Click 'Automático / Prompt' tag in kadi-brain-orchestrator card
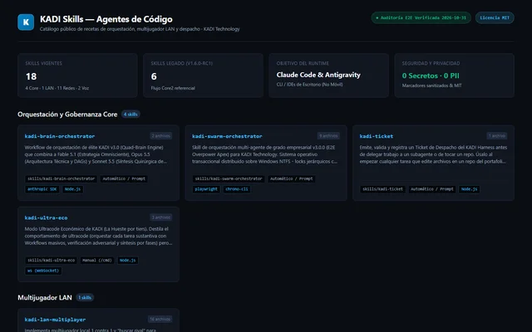 (124, 179)
